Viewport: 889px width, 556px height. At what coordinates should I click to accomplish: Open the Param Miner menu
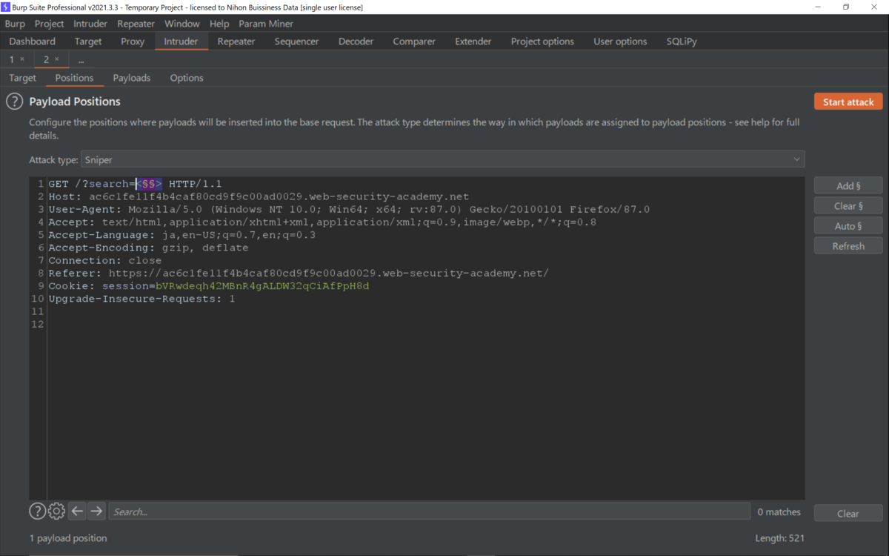[x=266, y=24]
